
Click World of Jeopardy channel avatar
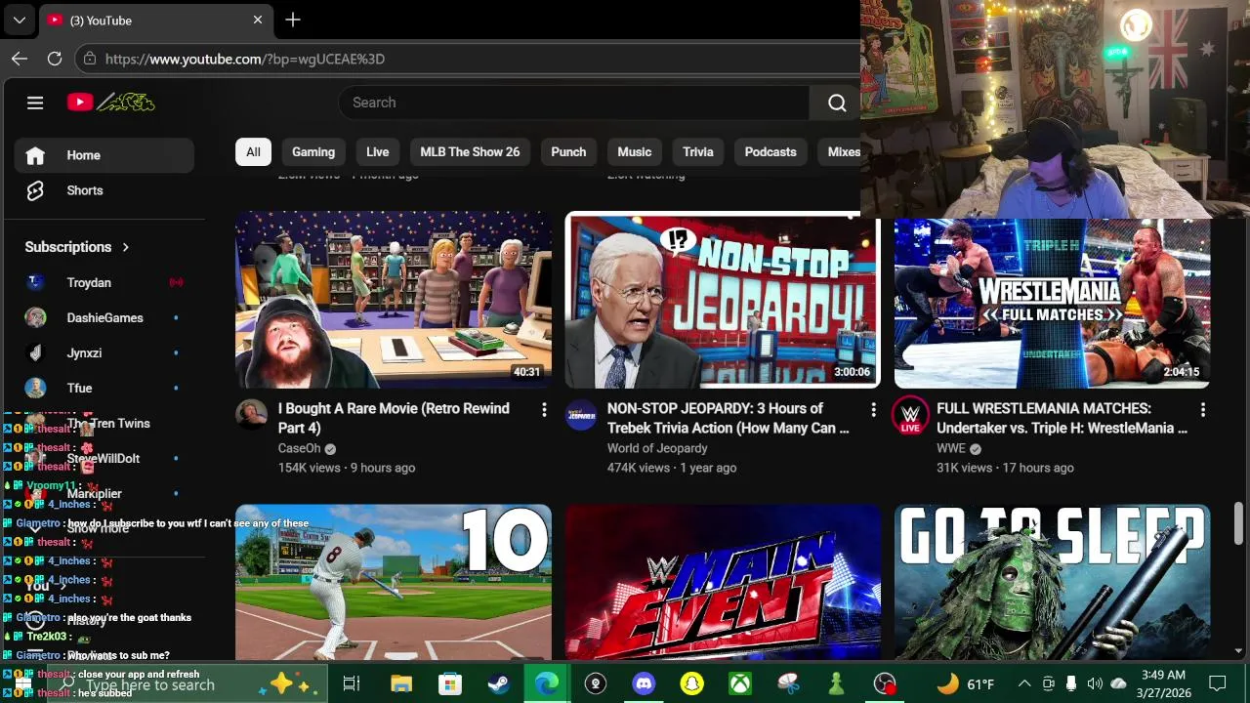[581, 415]
